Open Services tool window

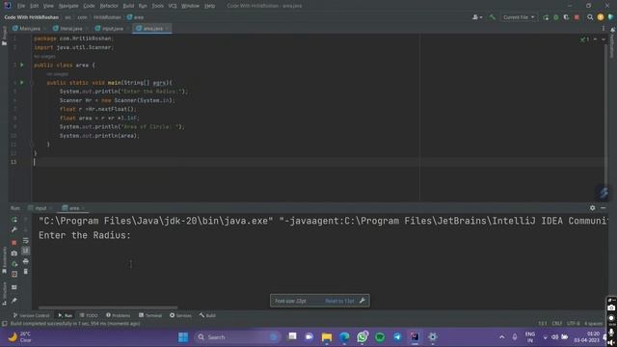(180, 315)
